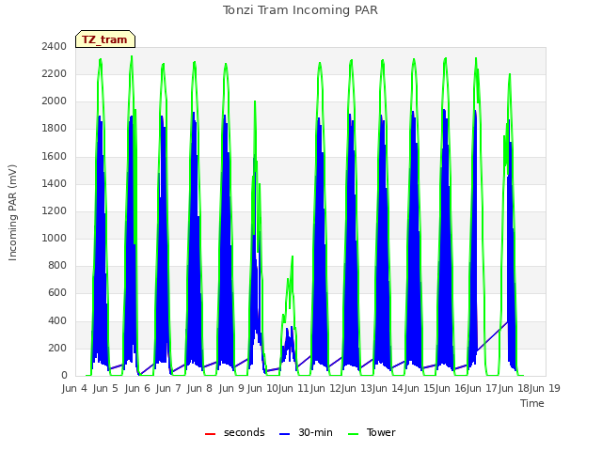This screenshot has width=602, height=451.
Task: Click the 600 y-axis tick label
Action: coord(57,293)
